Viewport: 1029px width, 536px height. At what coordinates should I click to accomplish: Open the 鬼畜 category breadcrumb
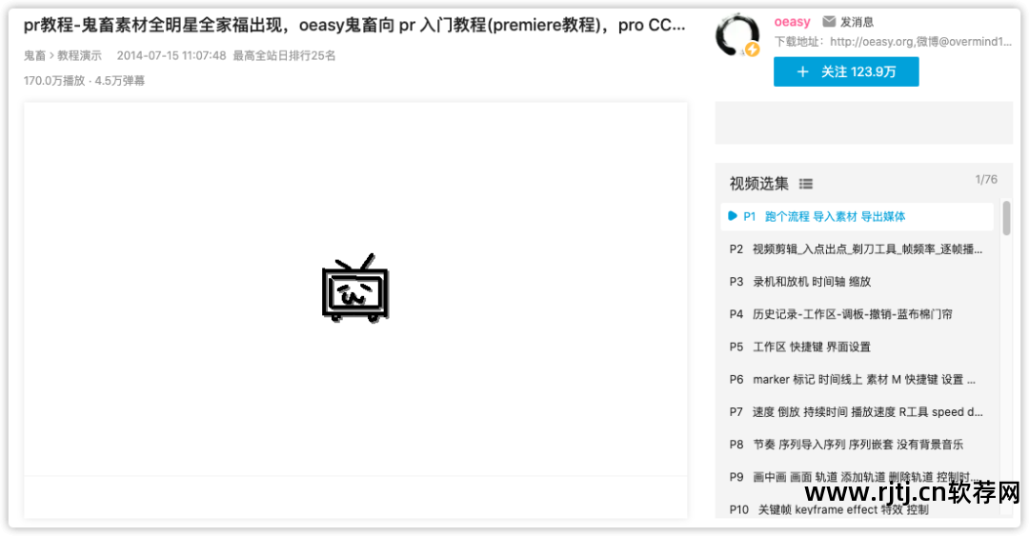(34, 56)
